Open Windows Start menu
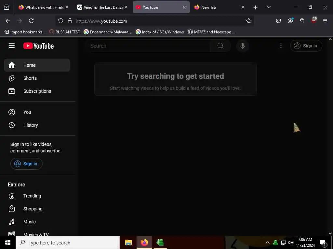The height and width of the screenshot is (249, 333). pyautogui.click(x=8, y=243)
